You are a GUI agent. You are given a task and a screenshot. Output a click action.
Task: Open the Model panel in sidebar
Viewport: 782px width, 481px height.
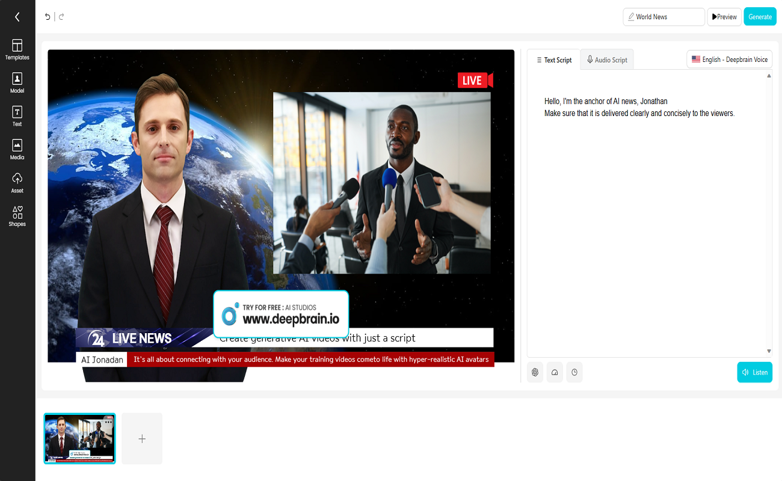[17, 83]
